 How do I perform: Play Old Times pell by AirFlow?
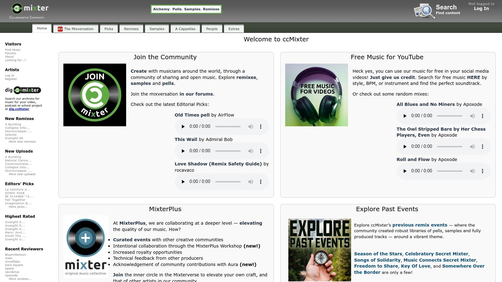point(183,127)
